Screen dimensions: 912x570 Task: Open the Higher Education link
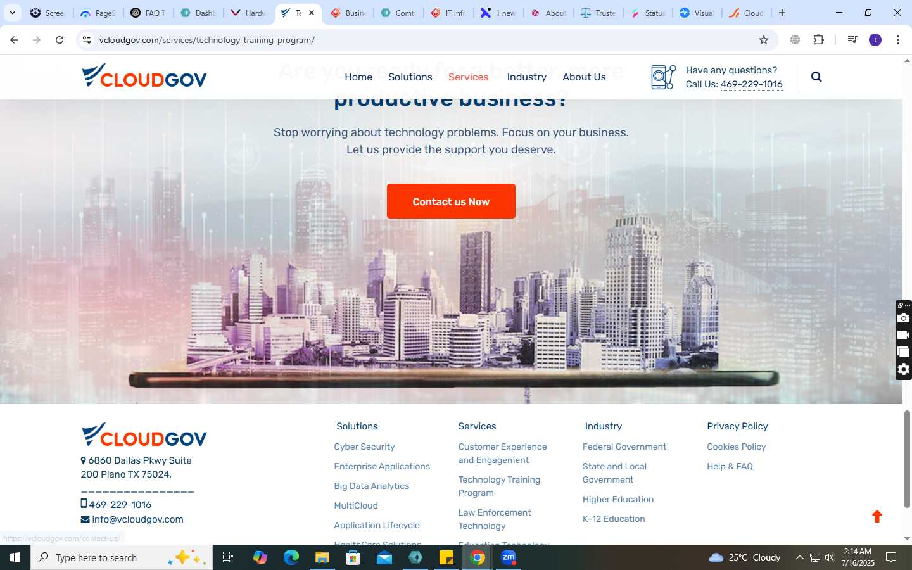tap(618, 499)
